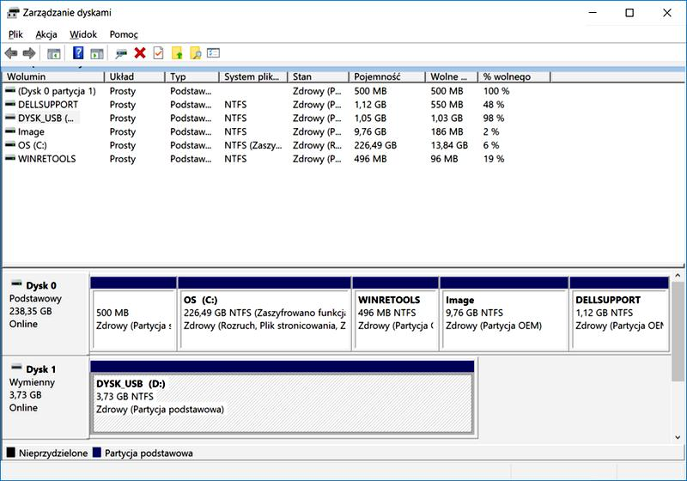
Task: Click the 226,49 GB capacity cell
Action: 375,145
